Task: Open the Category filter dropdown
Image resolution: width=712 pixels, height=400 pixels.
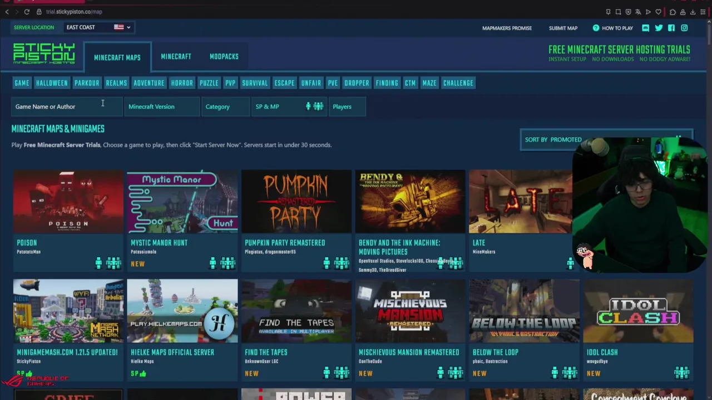Action: (225, 107)
